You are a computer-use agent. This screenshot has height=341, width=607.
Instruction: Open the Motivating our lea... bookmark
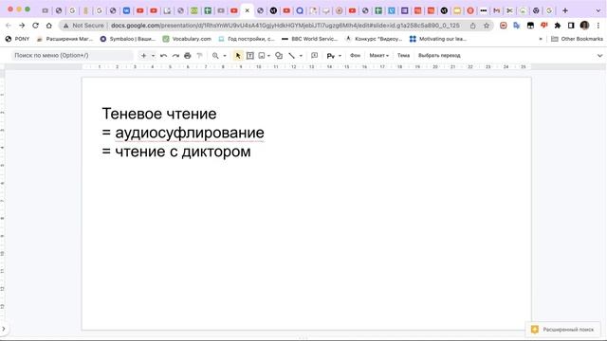pos(438,39)
